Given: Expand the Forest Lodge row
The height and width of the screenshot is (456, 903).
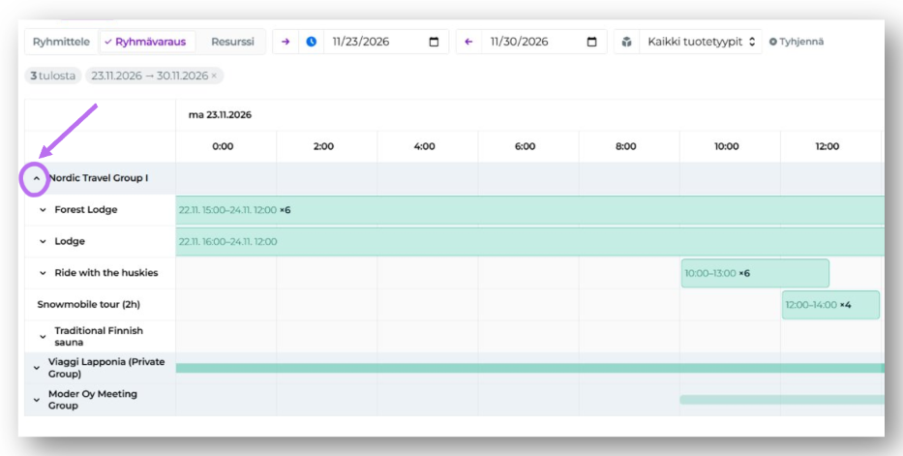Looking at the screenshot, I should (43, 210).
